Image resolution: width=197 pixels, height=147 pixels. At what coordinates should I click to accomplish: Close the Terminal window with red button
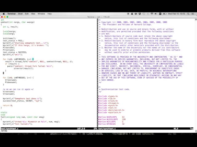(2, 17)
